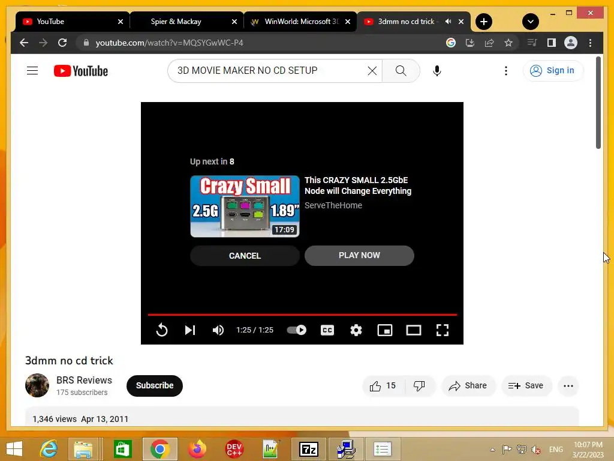Dislike the video with thumbs down
Screen dimensions: 614x461
click(419, 386)
